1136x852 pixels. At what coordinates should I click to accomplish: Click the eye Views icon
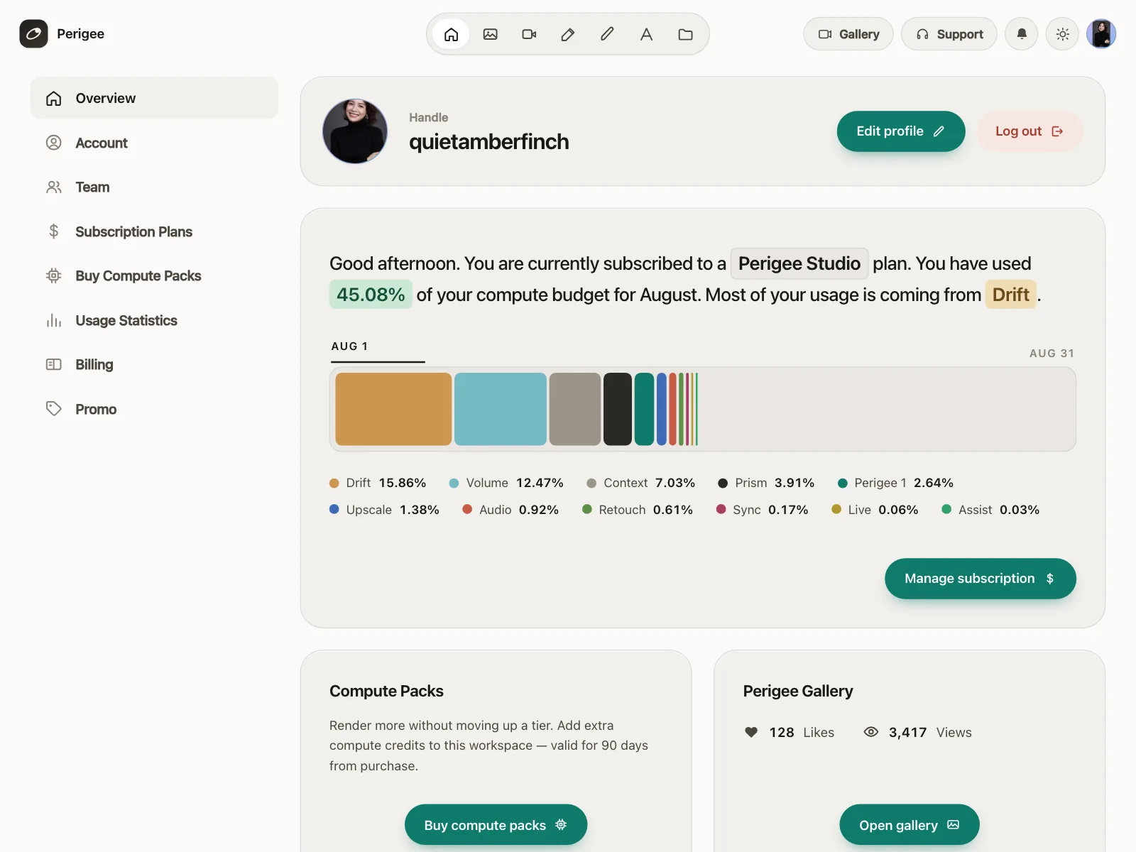tap(871, 732)
